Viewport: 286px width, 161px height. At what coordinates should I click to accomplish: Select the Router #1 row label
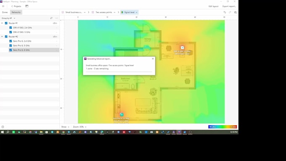13,23
